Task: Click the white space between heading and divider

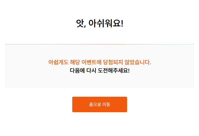Action: [100, 36]
